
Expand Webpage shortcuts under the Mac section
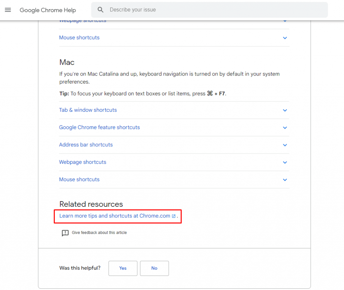(x=174, y=162)
